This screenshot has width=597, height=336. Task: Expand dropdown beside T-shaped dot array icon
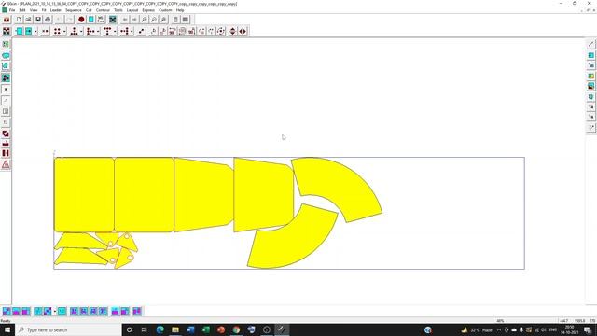pyautogui.click(x=115, y=31)
